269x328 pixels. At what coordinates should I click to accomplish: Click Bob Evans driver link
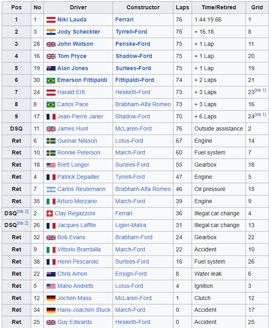coord(71,238)
